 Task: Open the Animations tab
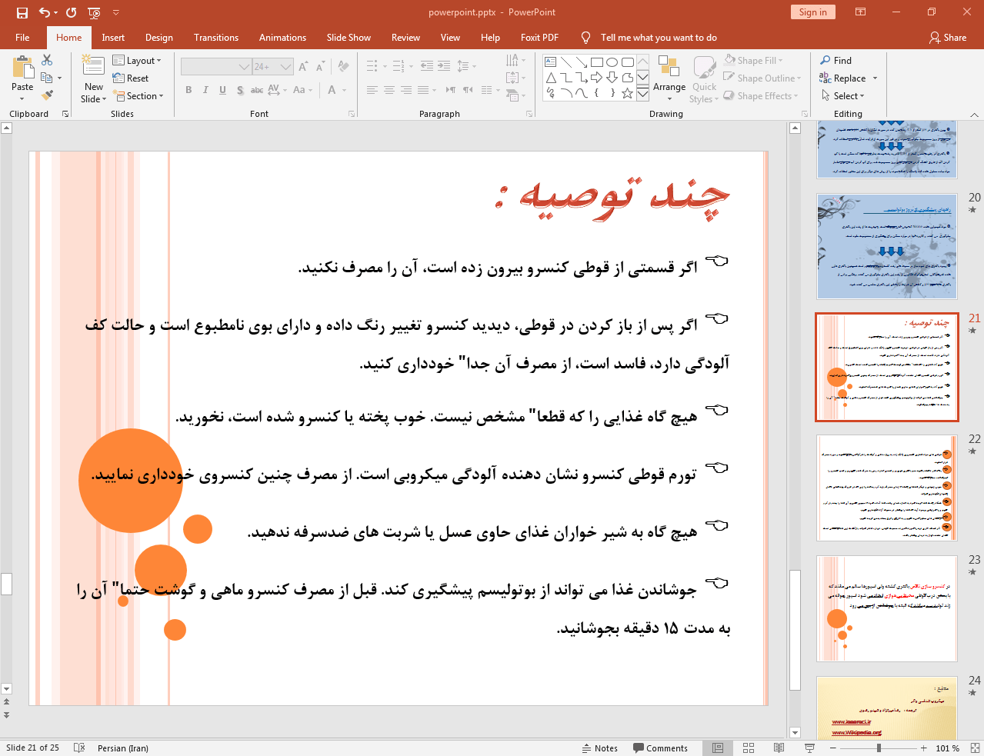tap(282, 37)
